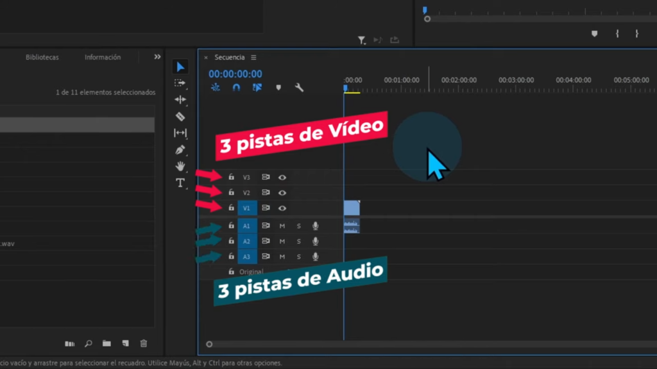The image size is (657, 369).
Task: Toggle insert sequences as nests icon
Action: 216,87
